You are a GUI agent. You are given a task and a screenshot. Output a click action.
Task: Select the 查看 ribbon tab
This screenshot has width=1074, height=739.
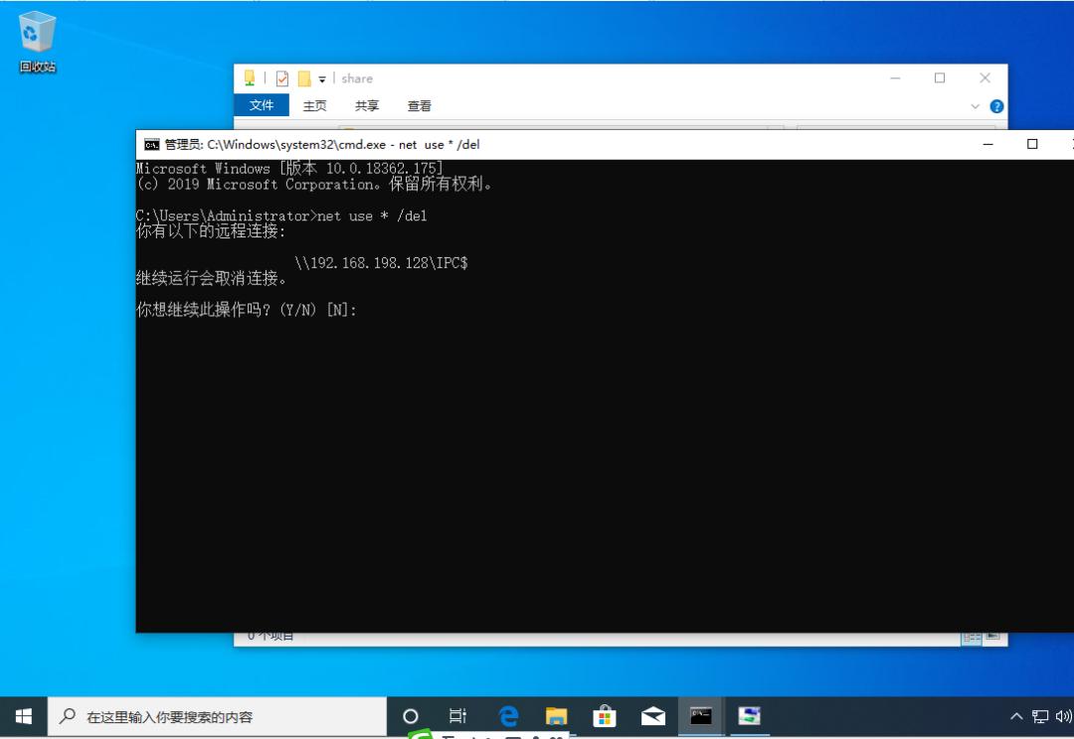tap(420, 106)
